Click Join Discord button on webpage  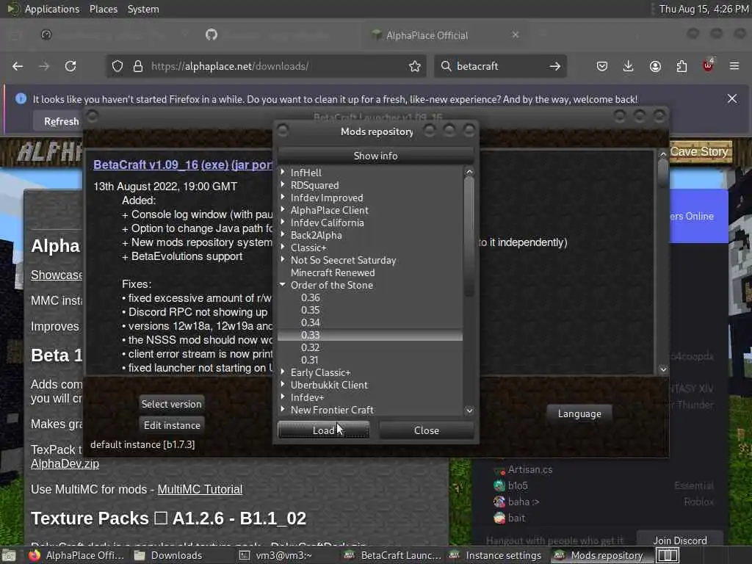click(x=679, y=540)
